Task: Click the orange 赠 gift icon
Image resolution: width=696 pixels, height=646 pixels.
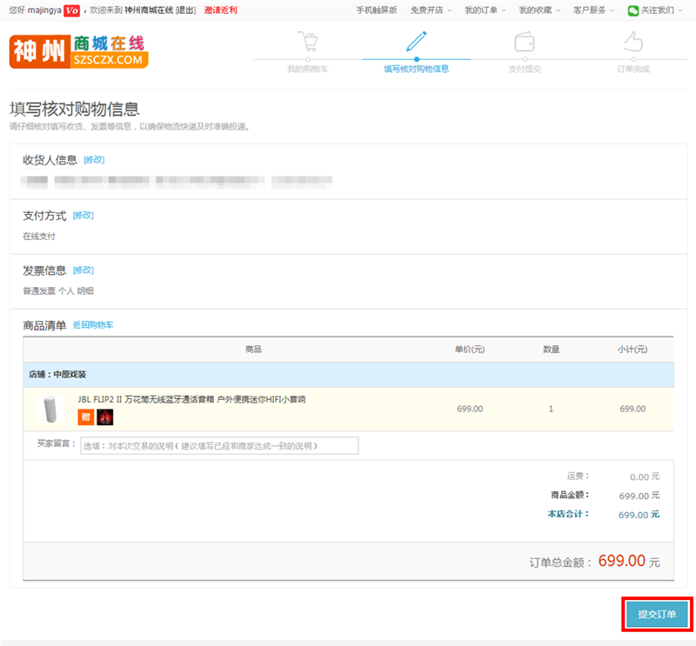Action: [85, 416]
